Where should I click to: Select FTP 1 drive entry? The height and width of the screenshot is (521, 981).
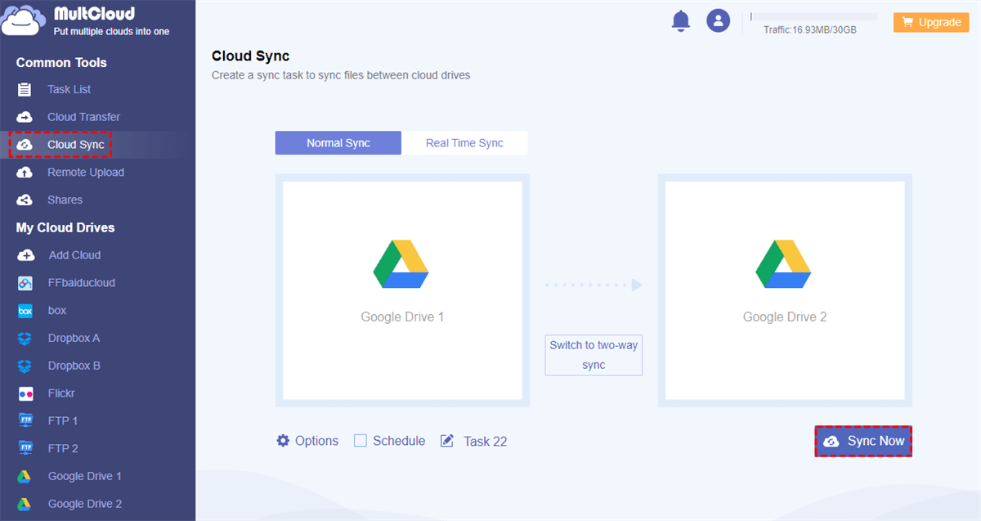pyautogui.click(x=63, y=421)
